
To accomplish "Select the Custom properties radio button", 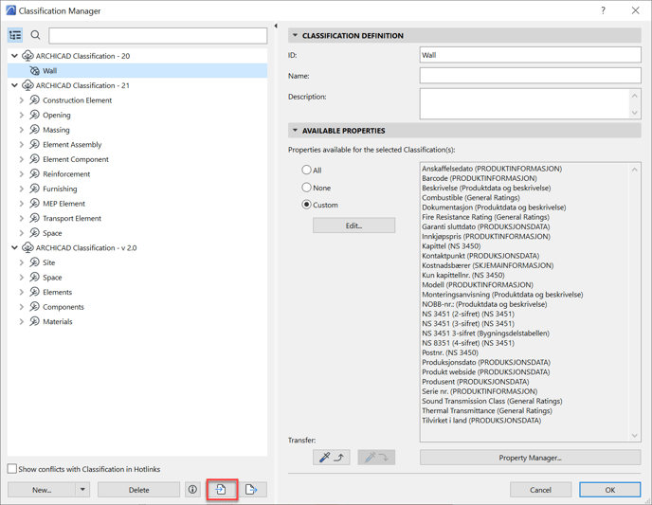I will 306,205.
